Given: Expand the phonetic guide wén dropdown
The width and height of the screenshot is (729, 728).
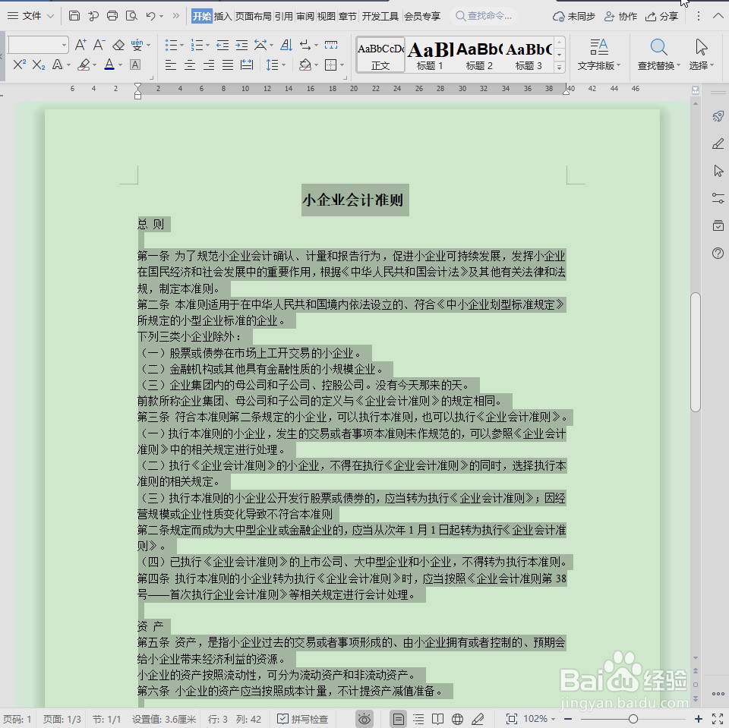Looking at the screenshot, I should (x=149, y=45).
